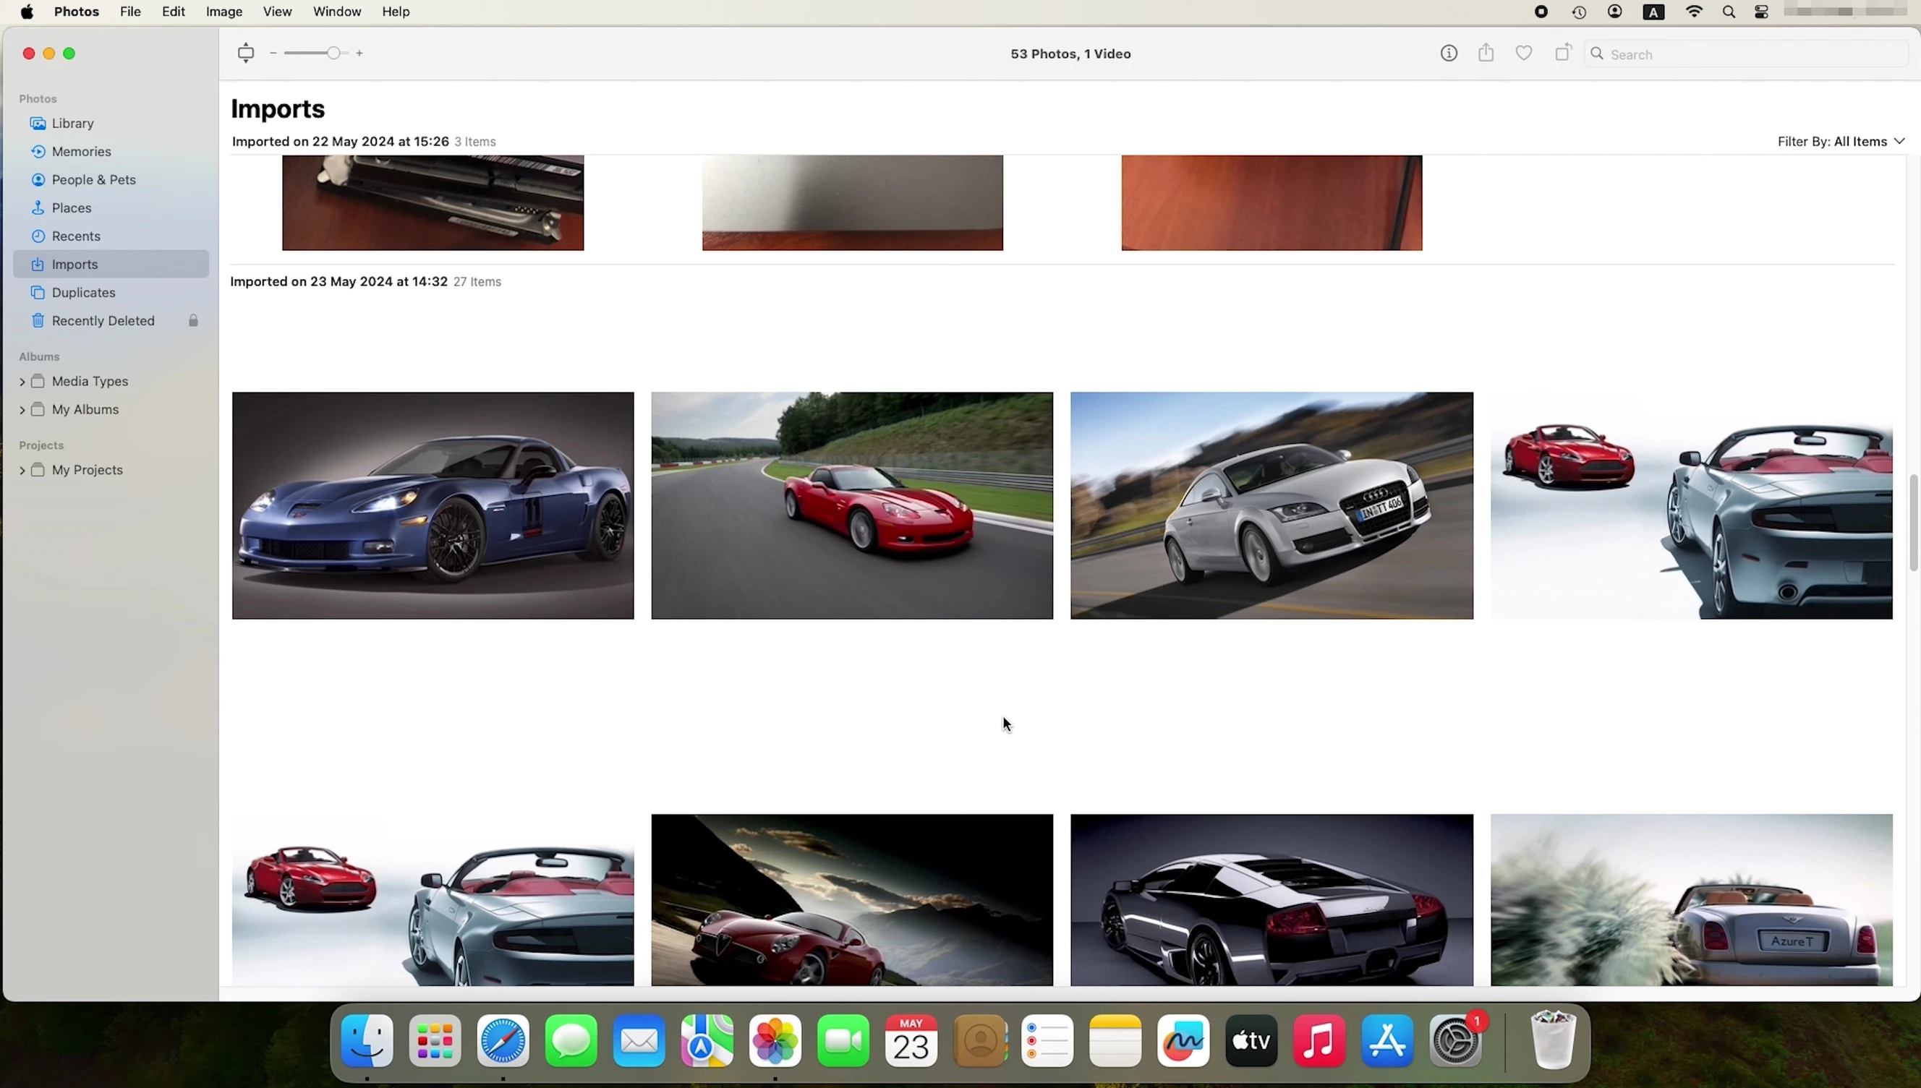Image resolution: width=1921 pixels, height=1088 pixels.
Task: Open System Settings from the Dock
Action: point(1455,1040)
